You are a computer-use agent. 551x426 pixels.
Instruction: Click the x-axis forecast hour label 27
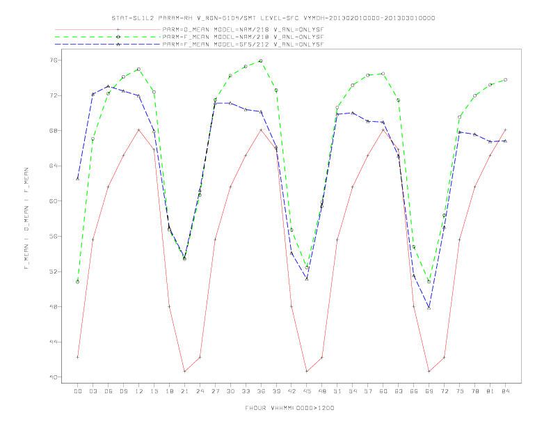pyautogui.click(x=215, y=391)
